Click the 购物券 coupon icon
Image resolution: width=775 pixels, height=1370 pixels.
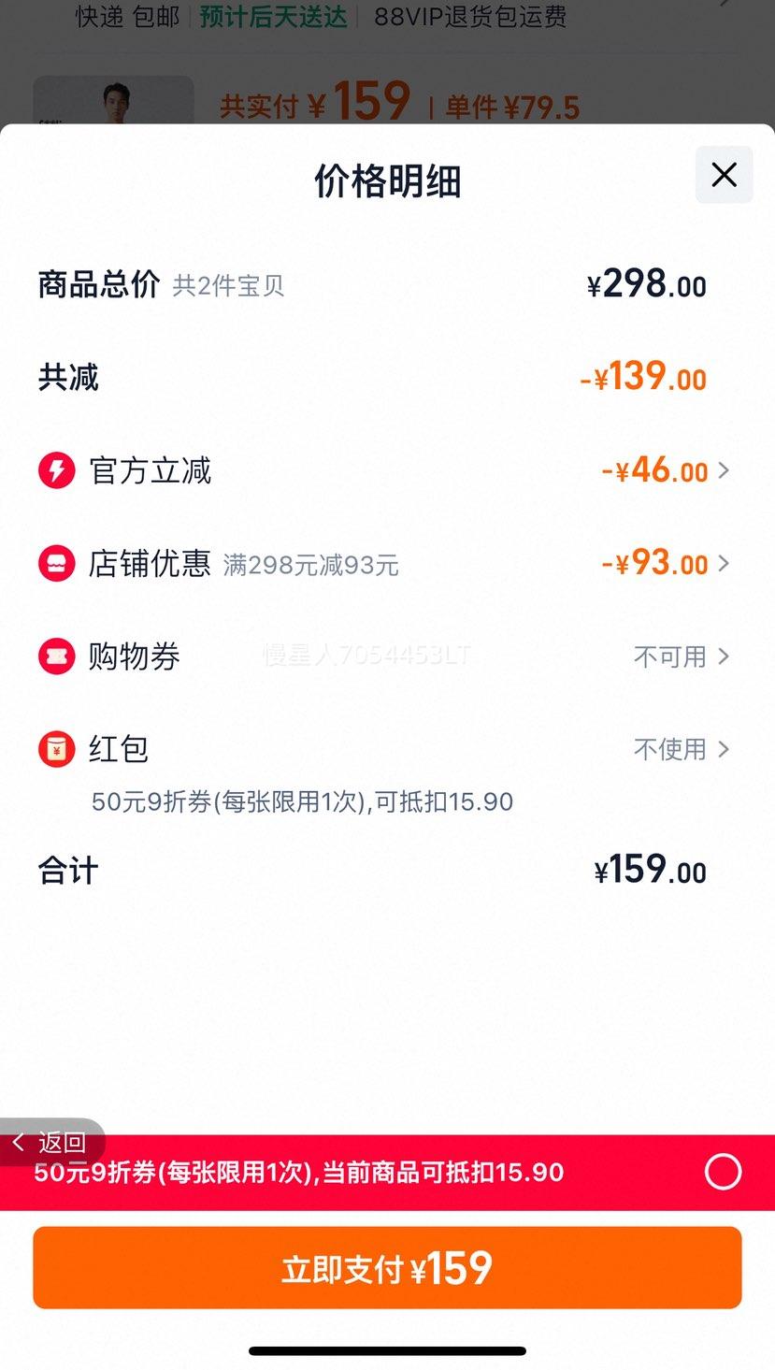click(56, 656)
